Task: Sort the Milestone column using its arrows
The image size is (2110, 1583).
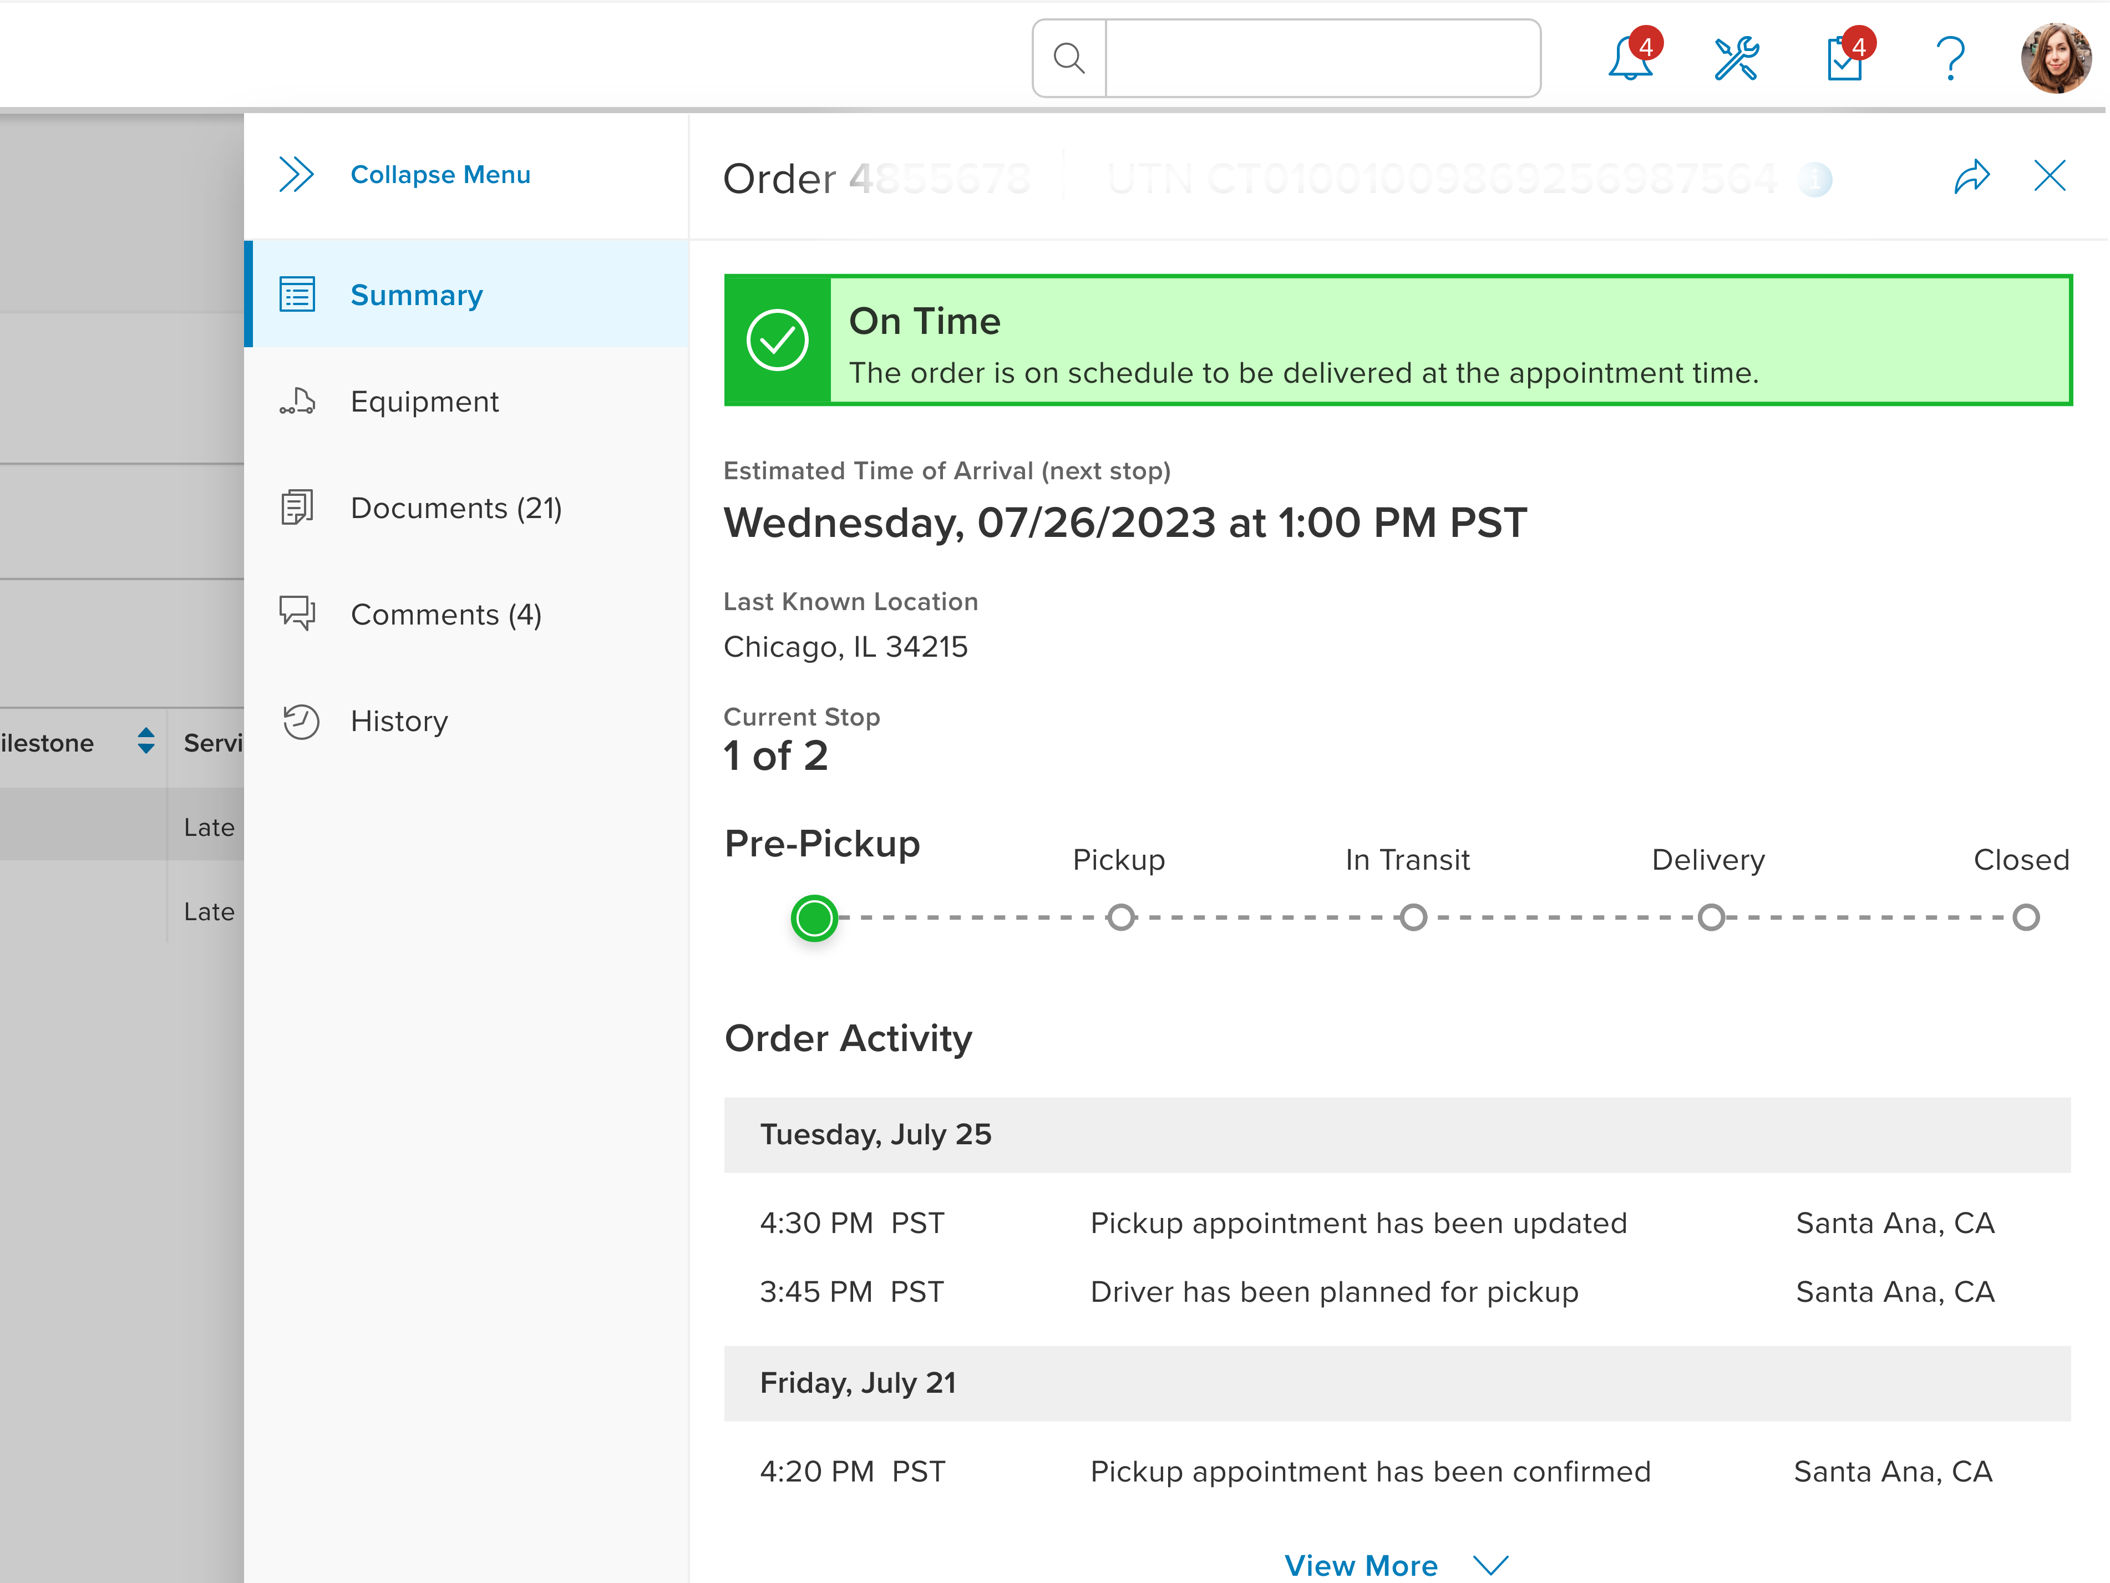Action: pyautogui.click(x=146, y=741)
